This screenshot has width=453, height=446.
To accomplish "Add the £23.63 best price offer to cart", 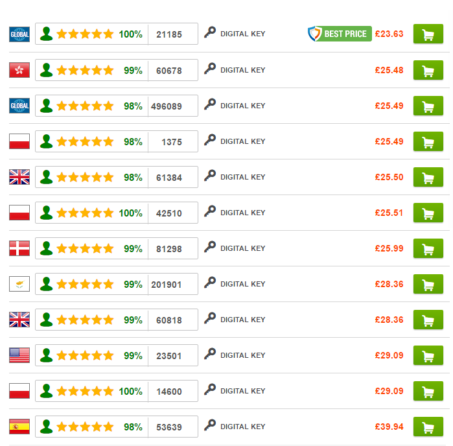I will coord(428,34).
